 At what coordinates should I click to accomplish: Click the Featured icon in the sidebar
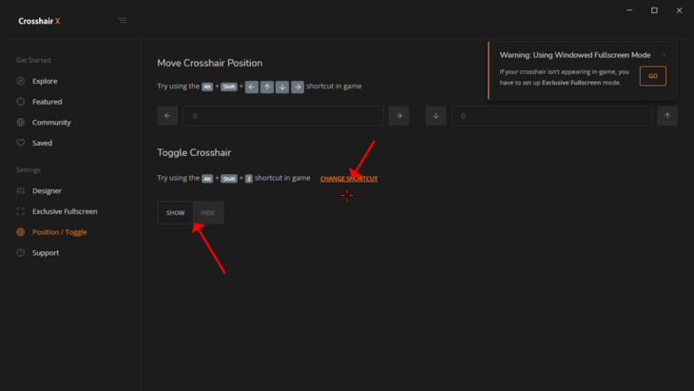click(x=20, y=102)
